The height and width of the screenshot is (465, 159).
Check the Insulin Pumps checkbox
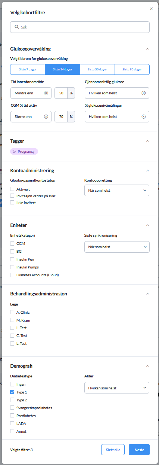click(x=12, y=267)
